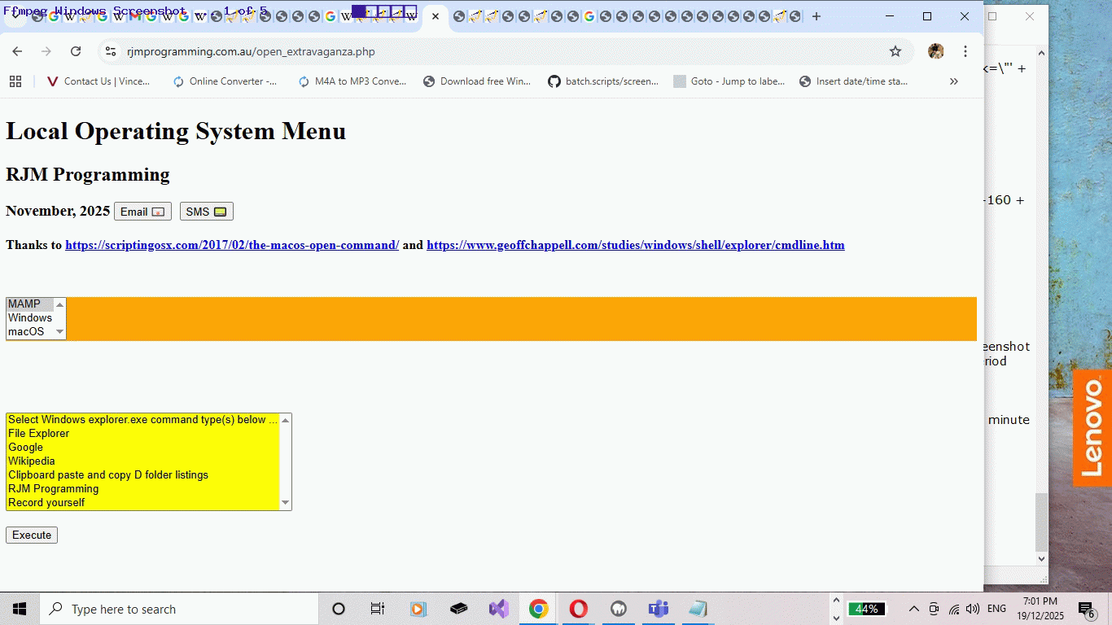Expand hidden system tray icons
1112x625 pixels.
(x=913, y=609)
